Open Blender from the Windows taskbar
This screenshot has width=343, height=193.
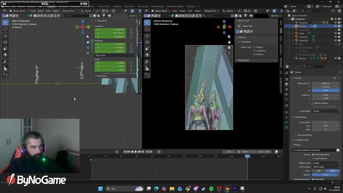227,189
